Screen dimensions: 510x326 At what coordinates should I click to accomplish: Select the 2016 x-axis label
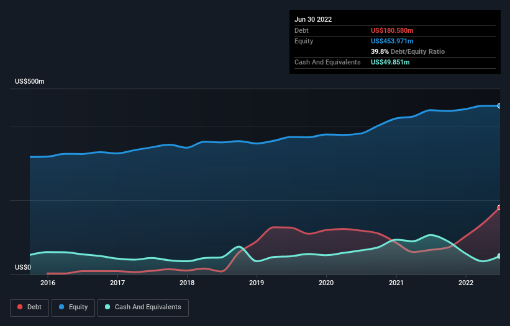pyautogui.click(x=48, y=283)
